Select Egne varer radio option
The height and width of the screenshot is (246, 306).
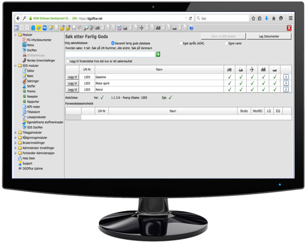click(x=226, y=43)
